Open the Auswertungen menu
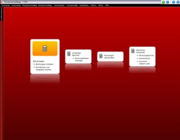Viewport: 180px width, 140px height. pyautogui.click(x=59, y=5)
